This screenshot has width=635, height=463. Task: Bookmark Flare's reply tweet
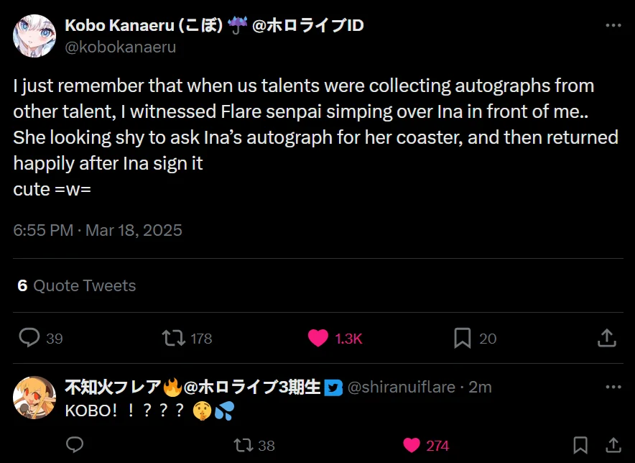(x=580, y=445)
